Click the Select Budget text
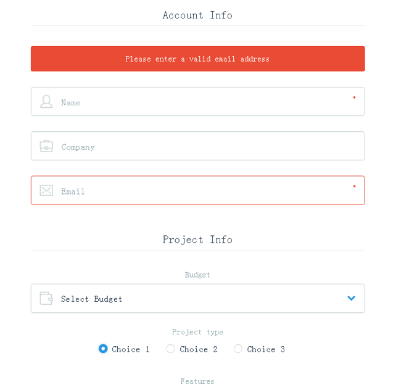 [x=91, y=299]
